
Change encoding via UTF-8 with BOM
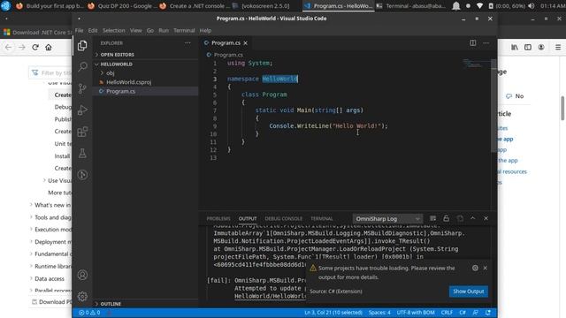[x=416, y=313]
